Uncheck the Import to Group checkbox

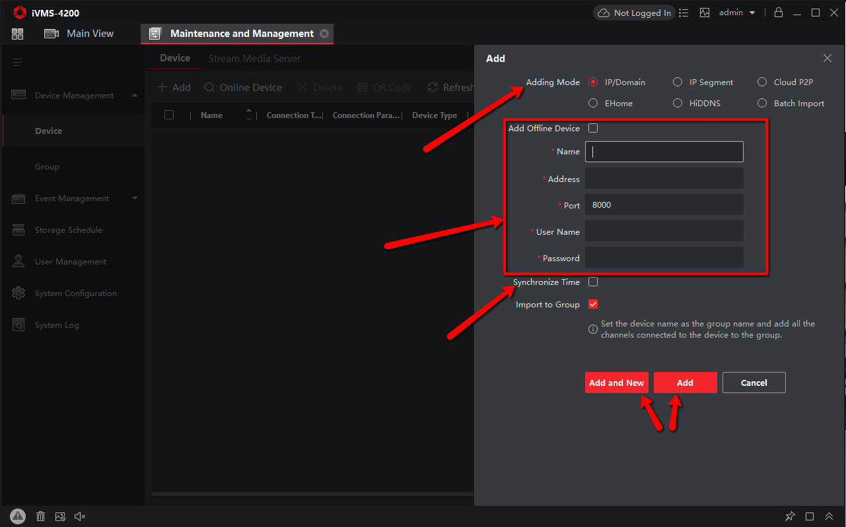593,304
